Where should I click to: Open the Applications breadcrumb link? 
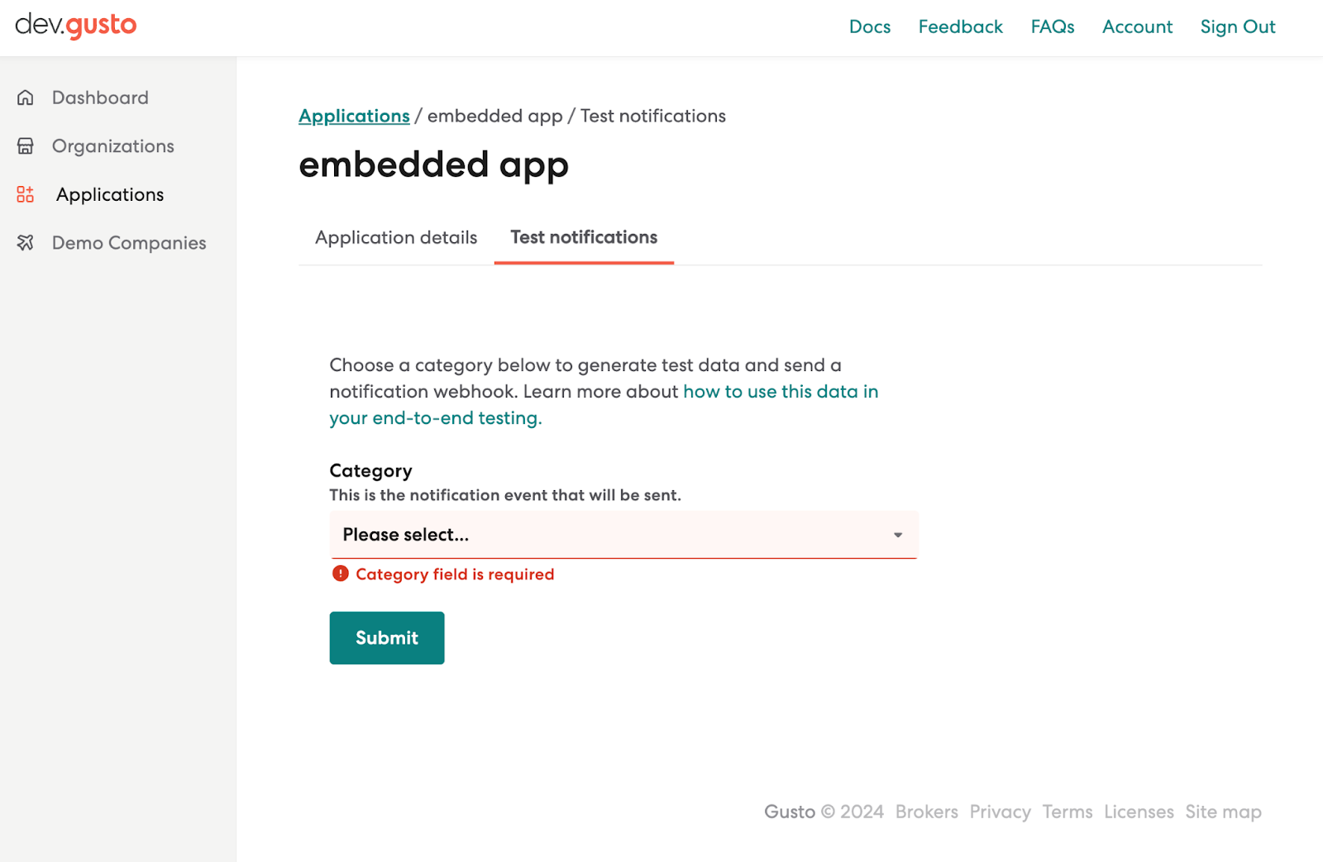click(354, 117)
